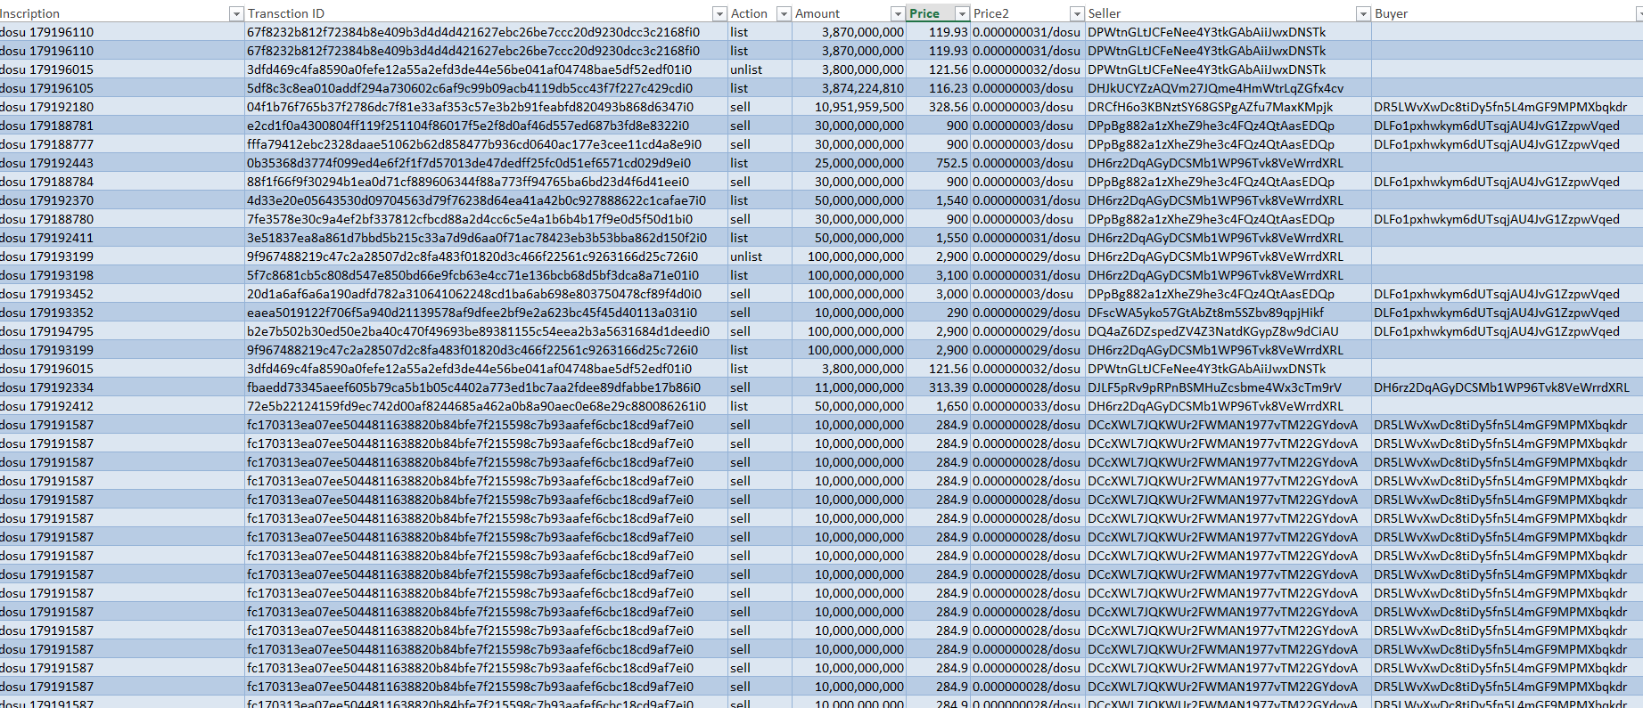
Task: Select inscription cell dosu 179193452
Action: point(122,294)
